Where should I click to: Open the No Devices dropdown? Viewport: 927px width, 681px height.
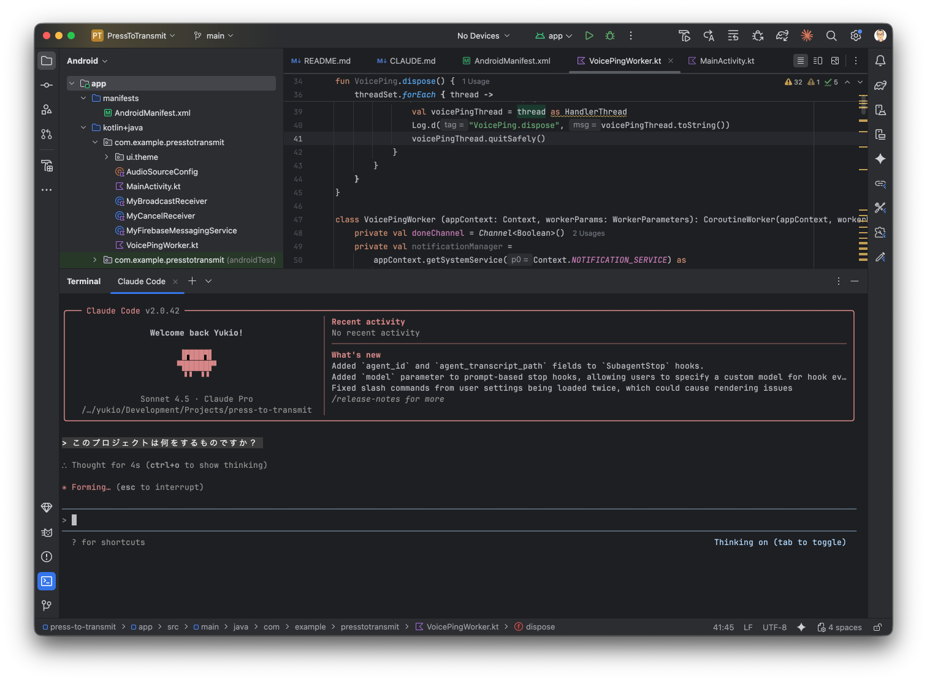[483, 36]
